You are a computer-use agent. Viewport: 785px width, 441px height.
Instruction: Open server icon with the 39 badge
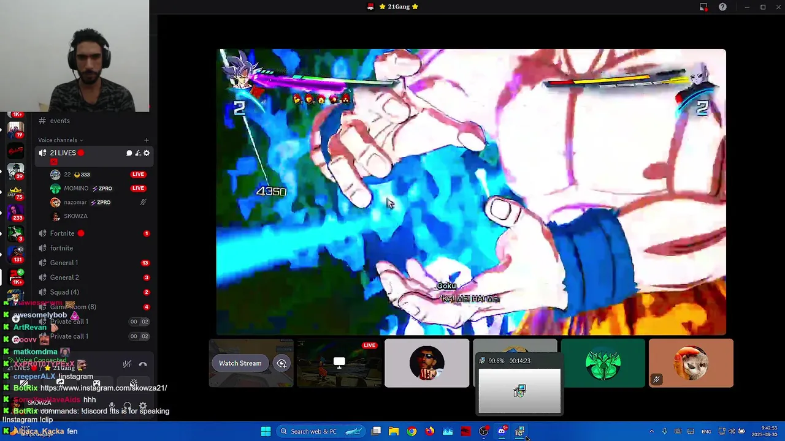15,171
